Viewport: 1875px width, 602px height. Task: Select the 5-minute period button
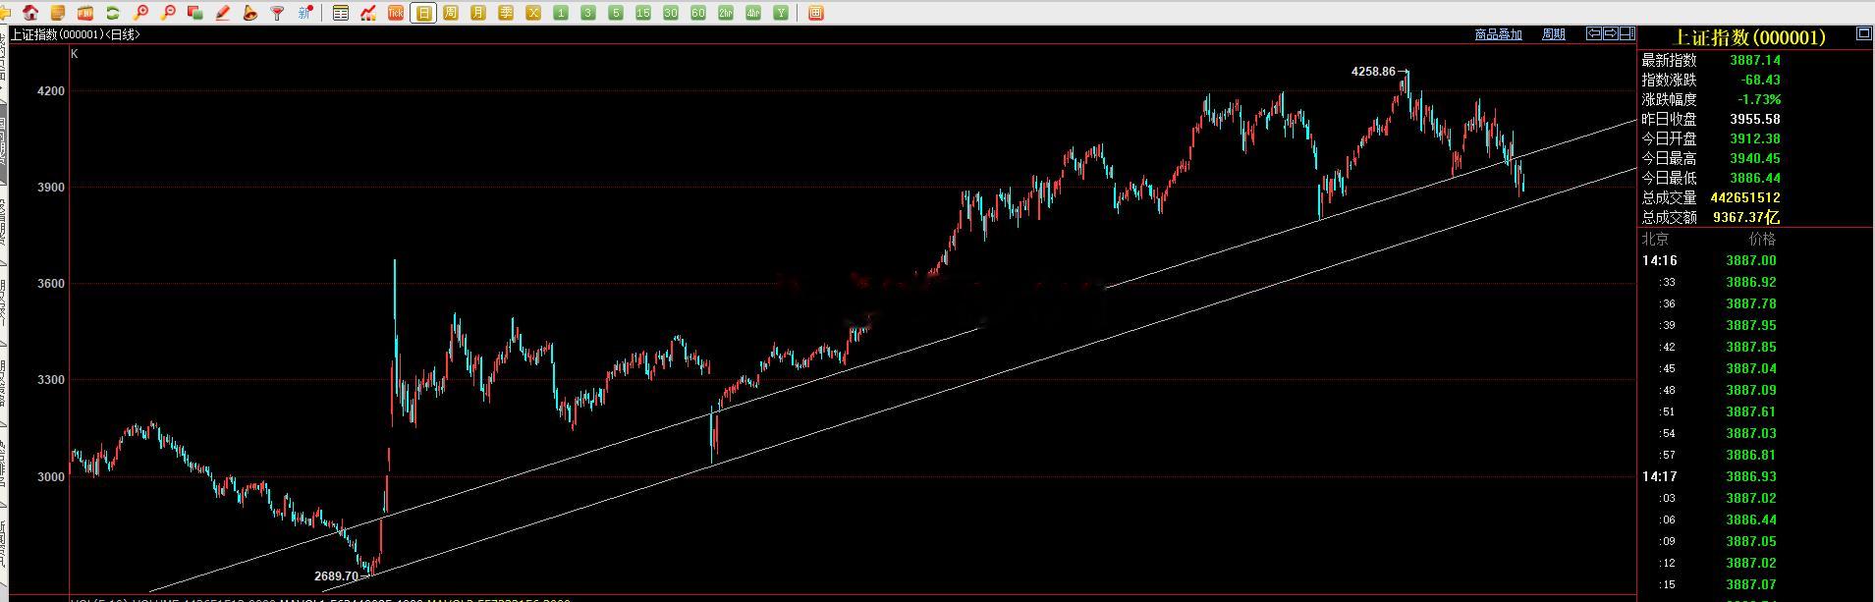click(616, 13)
